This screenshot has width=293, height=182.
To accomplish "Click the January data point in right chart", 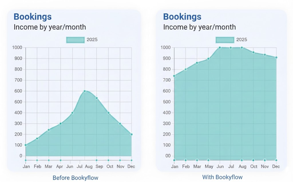I will (174, 76).
